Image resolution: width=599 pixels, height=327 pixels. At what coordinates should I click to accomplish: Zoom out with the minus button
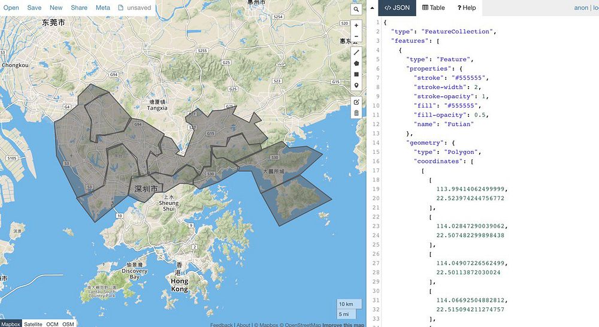(356, 37)
